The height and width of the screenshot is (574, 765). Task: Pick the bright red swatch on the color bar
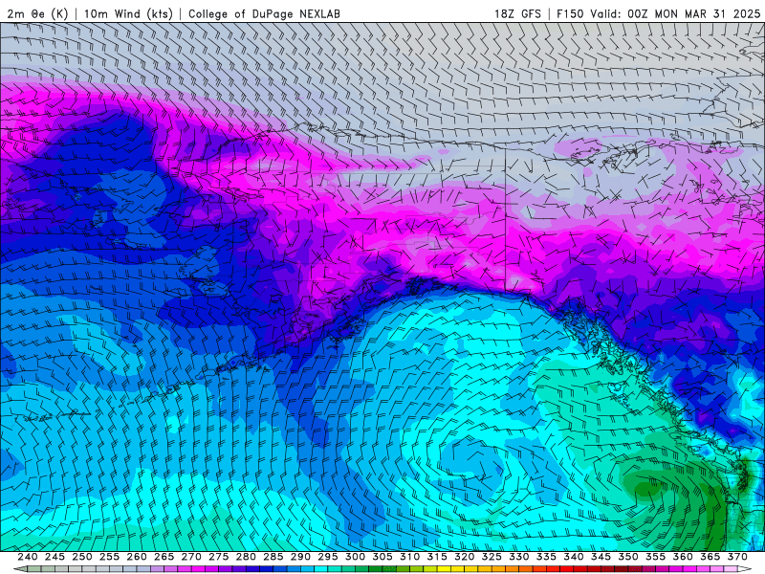(x=566, y=568)
